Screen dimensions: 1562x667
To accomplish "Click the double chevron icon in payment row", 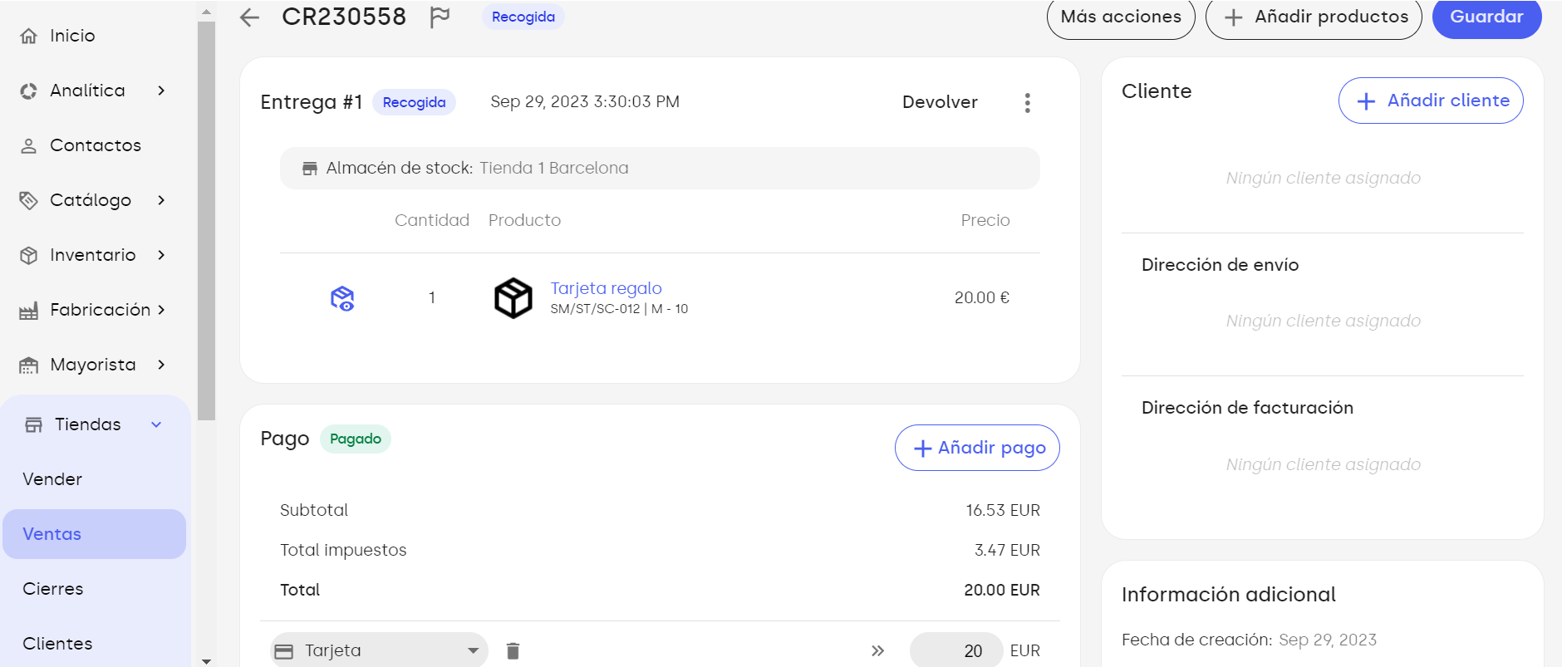I will 877,651.
